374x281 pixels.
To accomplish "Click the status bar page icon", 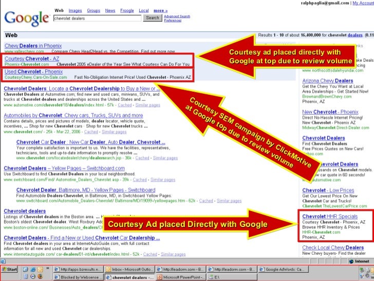I will click(x=3, y=261).
